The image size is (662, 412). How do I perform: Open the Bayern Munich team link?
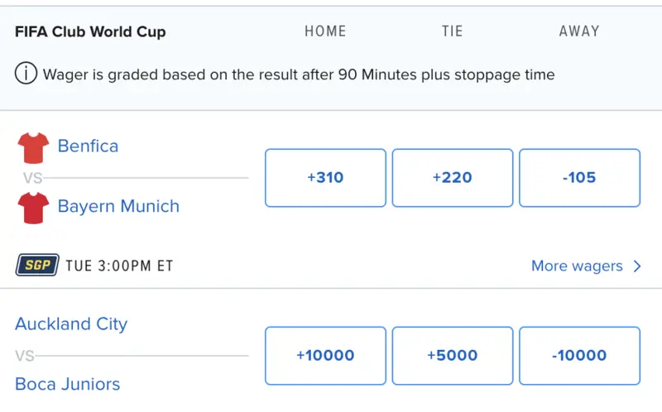point(118,206)
